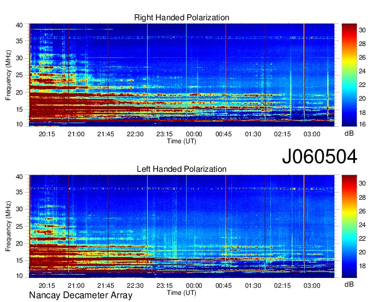This screenshot has width=372, height=302.
Task: Click the 21:00 tick under Left Handed plot
Action: 76,286
